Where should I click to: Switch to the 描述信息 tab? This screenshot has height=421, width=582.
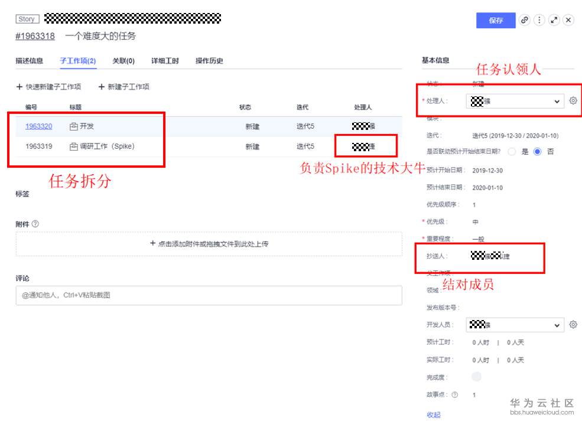30,61
